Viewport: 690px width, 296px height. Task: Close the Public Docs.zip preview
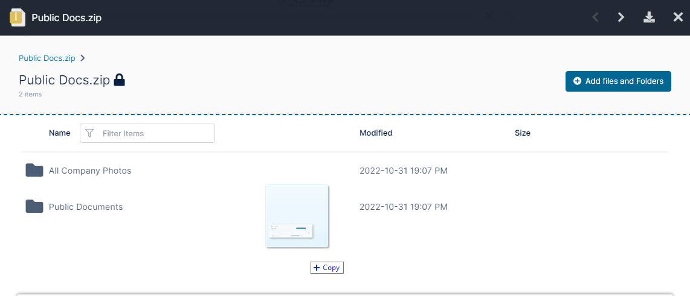click(678, 17)
